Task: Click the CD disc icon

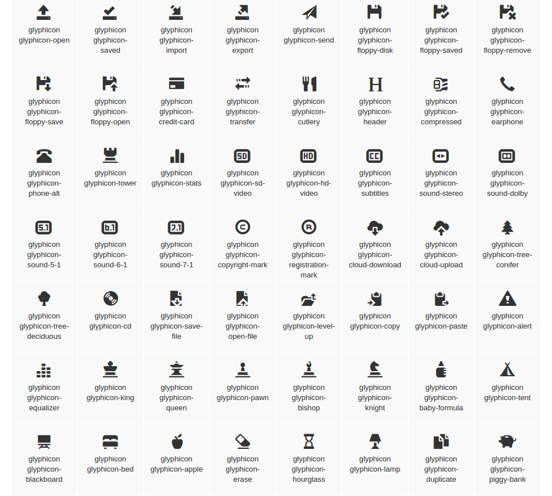Action: click(110, 299)
